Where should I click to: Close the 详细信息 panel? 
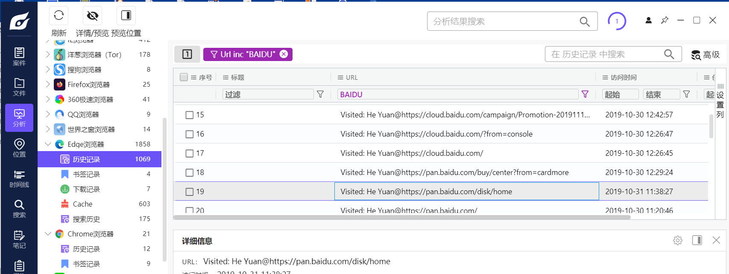(x=716, y=240)
